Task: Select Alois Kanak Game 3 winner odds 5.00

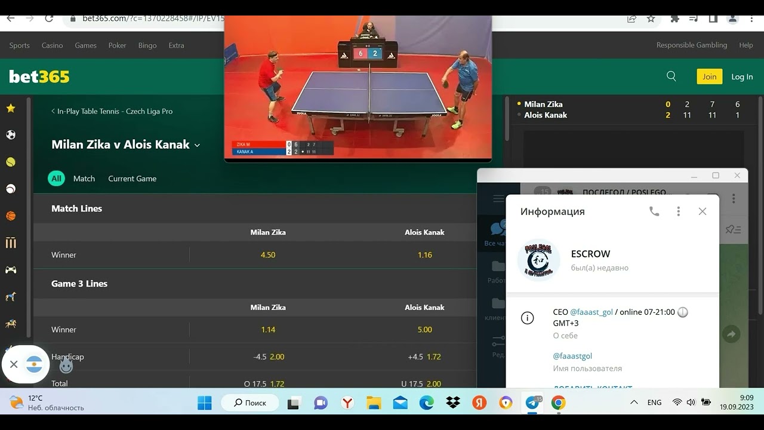Action: (424, 330)
